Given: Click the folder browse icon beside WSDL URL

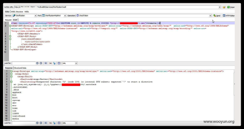Looking at the screenshot, I should [x=224, y=7].
